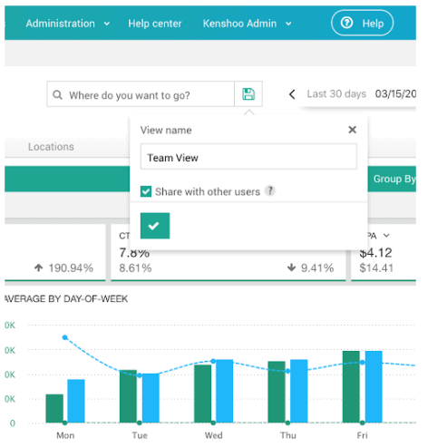Click the $14.41 comparison value
Image resolution: width=428 pixels, height=447 pixels.
click(376, 268)
